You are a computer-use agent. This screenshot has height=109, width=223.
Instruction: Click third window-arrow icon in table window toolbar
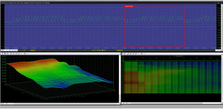tap(133, 54)
